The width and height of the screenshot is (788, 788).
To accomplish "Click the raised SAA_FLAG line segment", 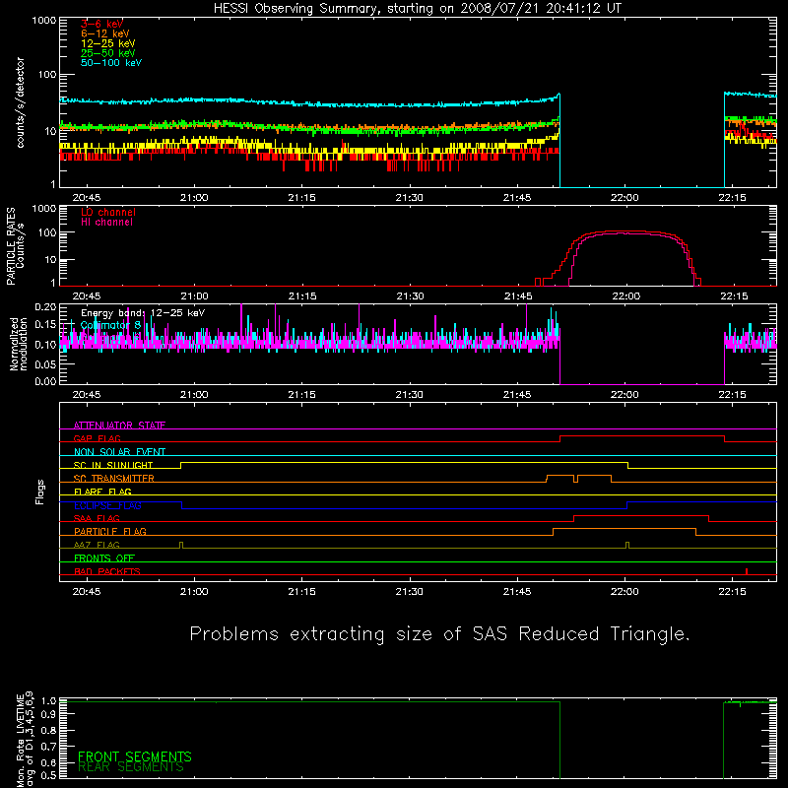I will click(641, 515).
